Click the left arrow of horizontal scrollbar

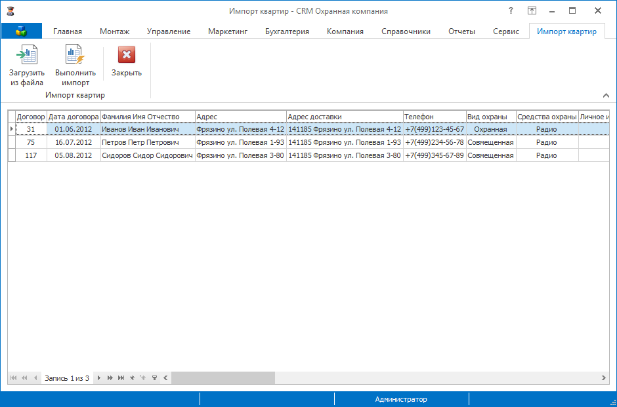[x=165, y=378]
